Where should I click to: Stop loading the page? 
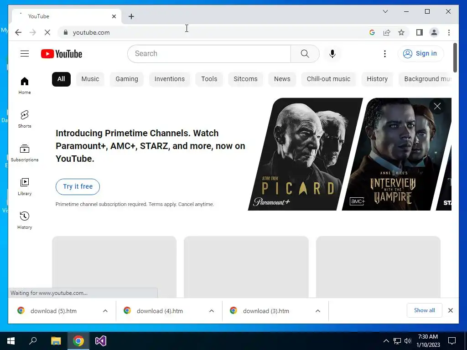pos(47,32)
